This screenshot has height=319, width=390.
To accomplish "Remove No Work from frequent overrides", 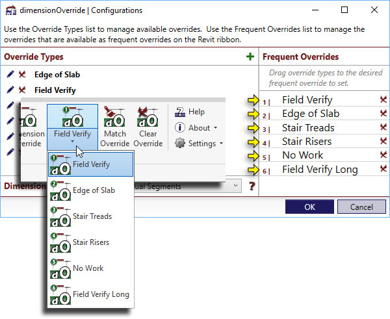I will [x=383, y=156].
